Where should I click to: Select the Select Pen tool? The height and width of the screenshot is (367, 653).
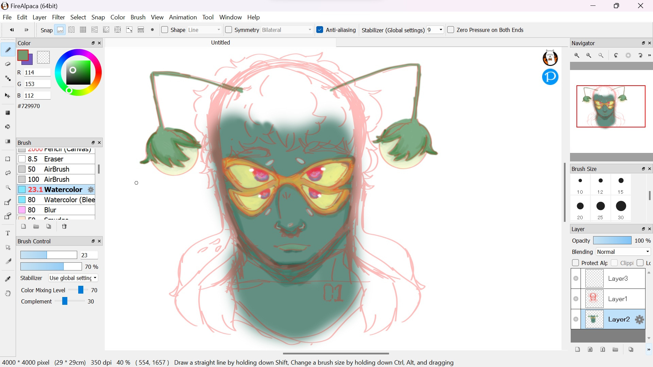(x=8, y=202)
